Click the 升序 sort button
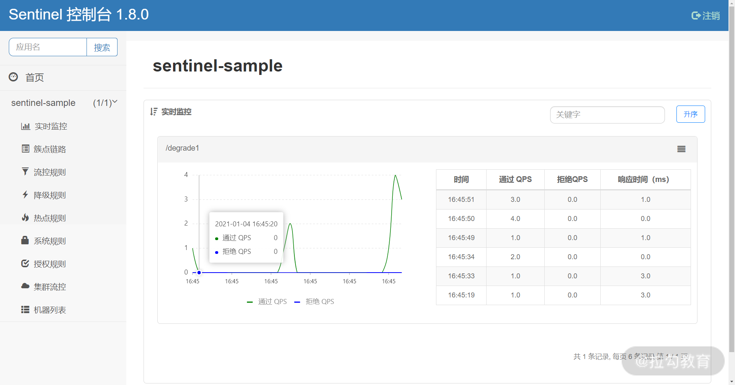This screenshot has height=385, width=735. (x=691, y=114)
